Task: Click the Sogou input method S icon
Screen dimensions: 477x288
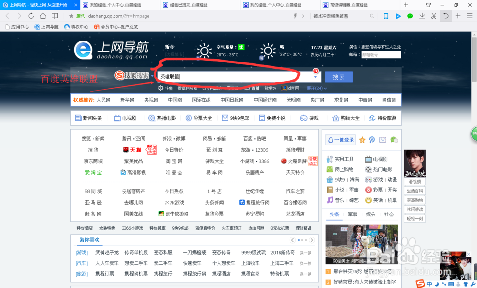Action: (x=420, y=284)
